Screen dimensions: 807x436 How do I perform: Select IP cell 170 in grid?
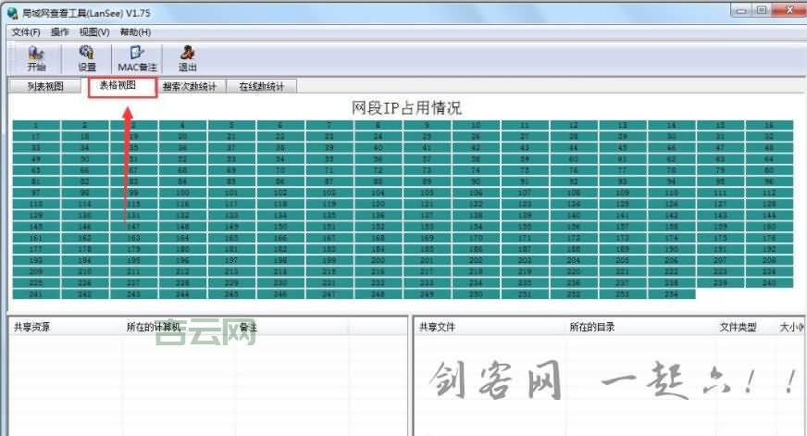[476, 238]
